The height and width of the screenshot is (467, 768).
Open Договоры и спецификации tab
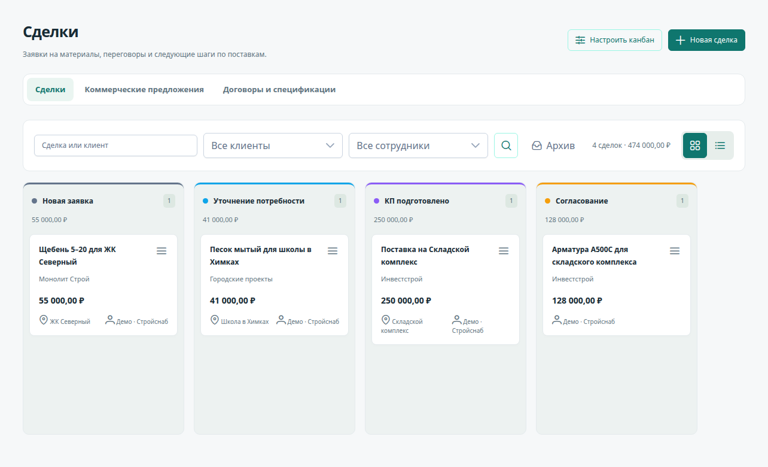279,90
